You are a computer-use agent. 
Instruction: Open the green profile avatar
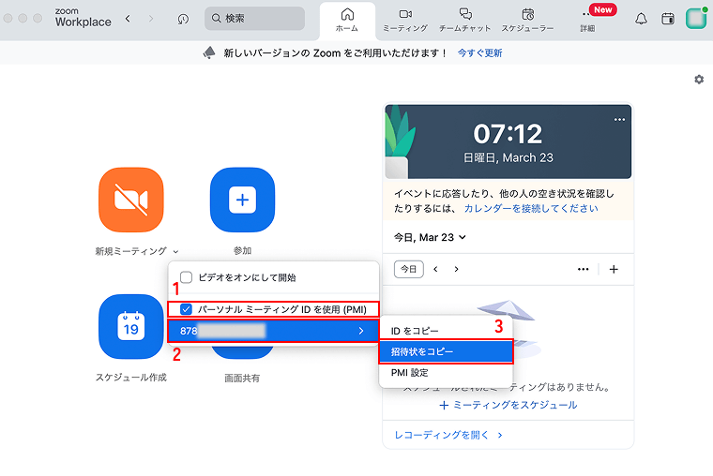coord(696,18)
